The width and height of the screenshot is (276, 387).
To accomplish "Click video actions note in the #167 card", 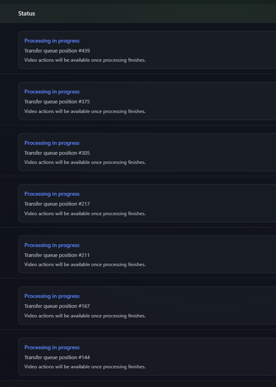I will pos(85,316).
